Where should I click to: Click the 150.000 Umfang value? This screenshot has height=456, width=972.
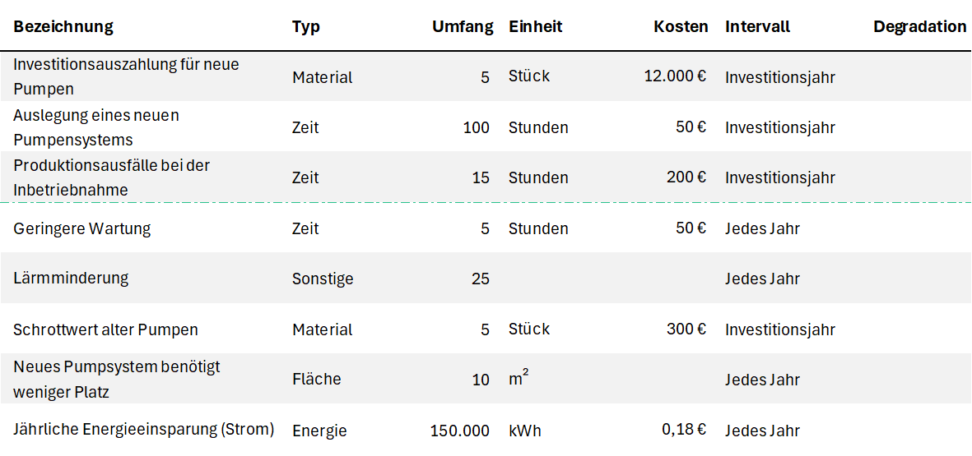click(459, 431)
